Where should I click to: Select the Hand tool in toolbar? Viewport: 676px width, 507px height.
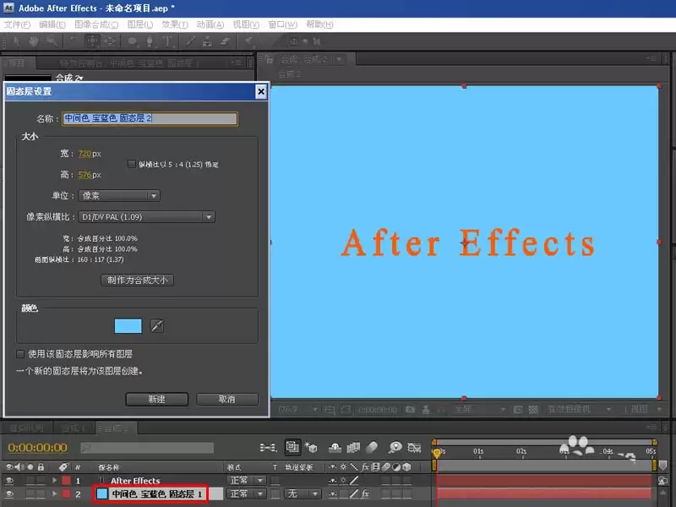point(33,41)
